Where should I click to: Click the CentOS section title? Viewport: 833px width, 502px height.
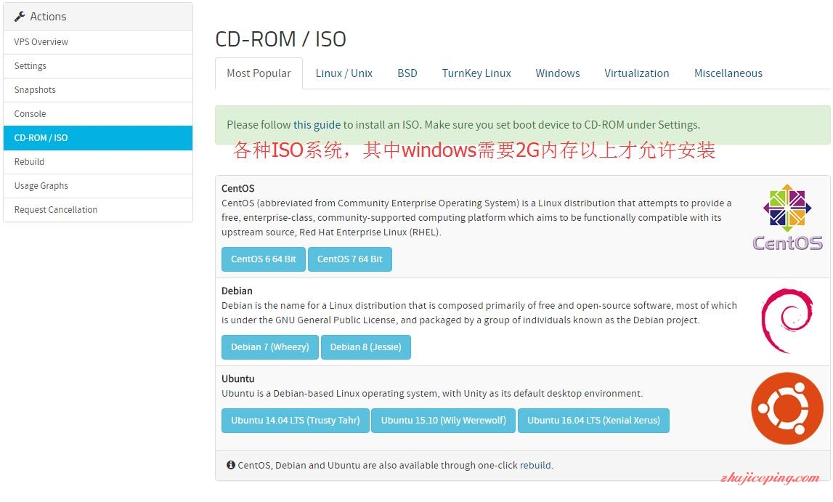pyautogui.click(x=238, y=189)
